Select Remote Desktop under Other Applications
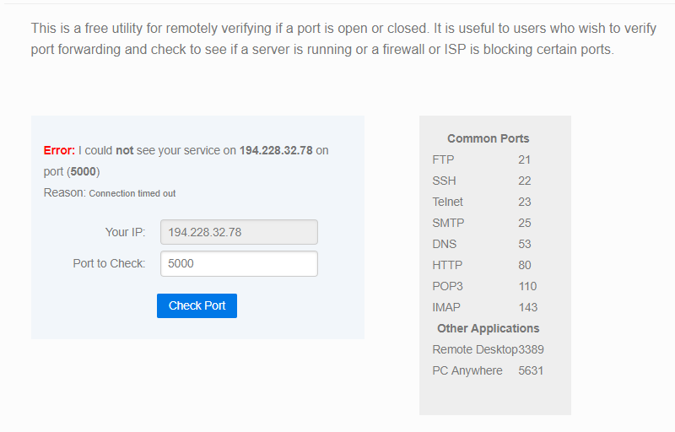The height and width of the screenshot is (432, 675). click(474, 349)
